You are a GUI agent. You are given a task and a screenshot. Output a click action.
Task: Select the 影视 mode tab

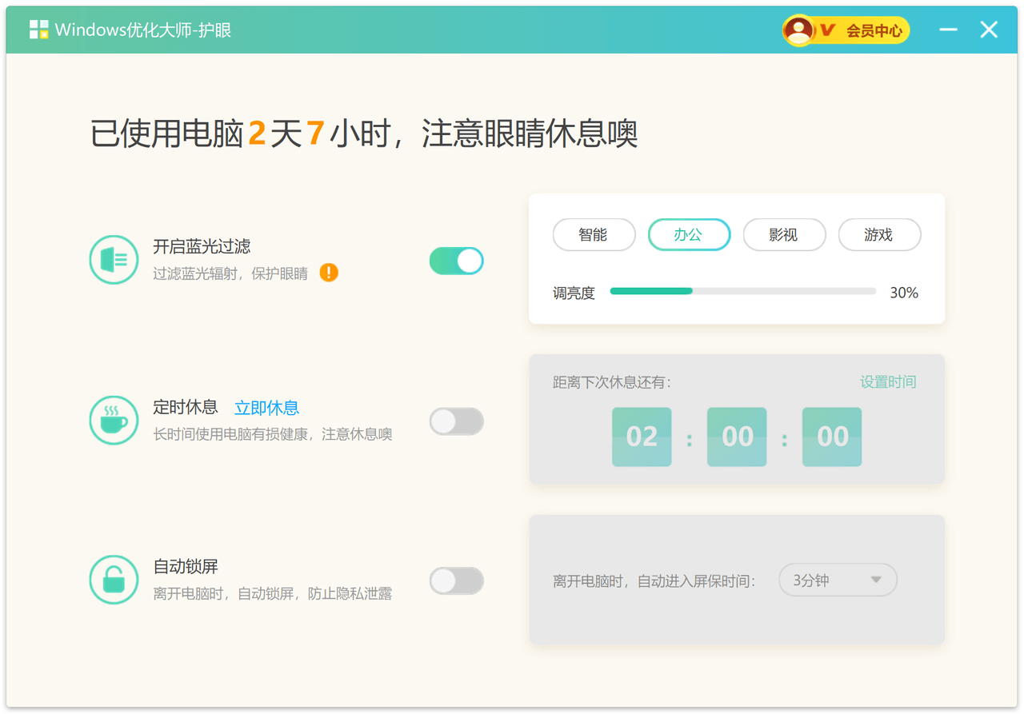coord(784,235)
